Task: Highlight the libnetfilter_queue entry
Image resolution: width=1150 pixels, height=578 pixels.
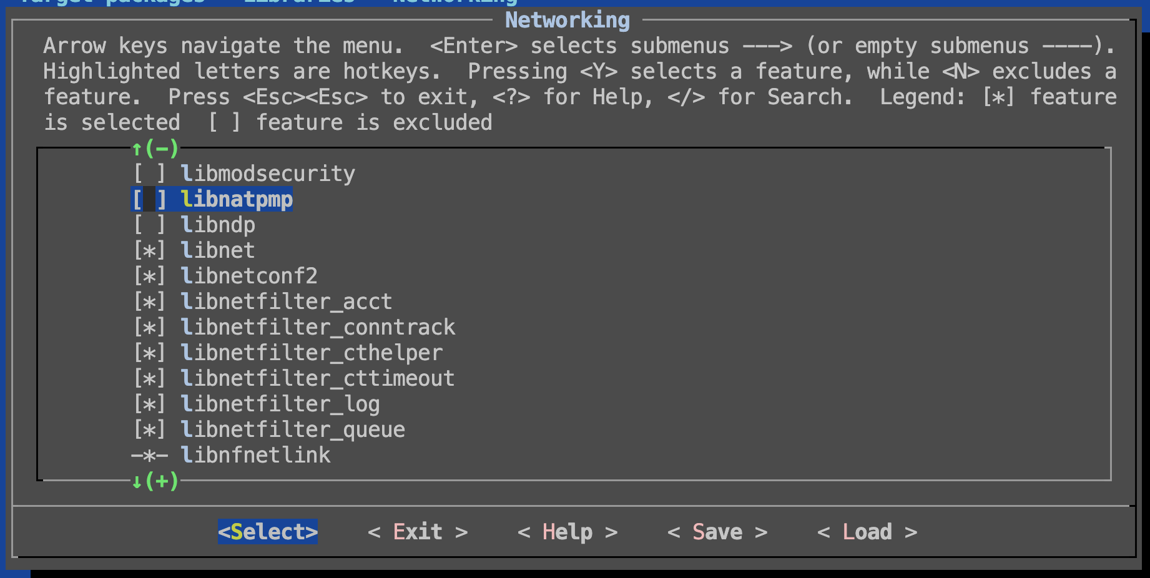Action: click(292, 429)
